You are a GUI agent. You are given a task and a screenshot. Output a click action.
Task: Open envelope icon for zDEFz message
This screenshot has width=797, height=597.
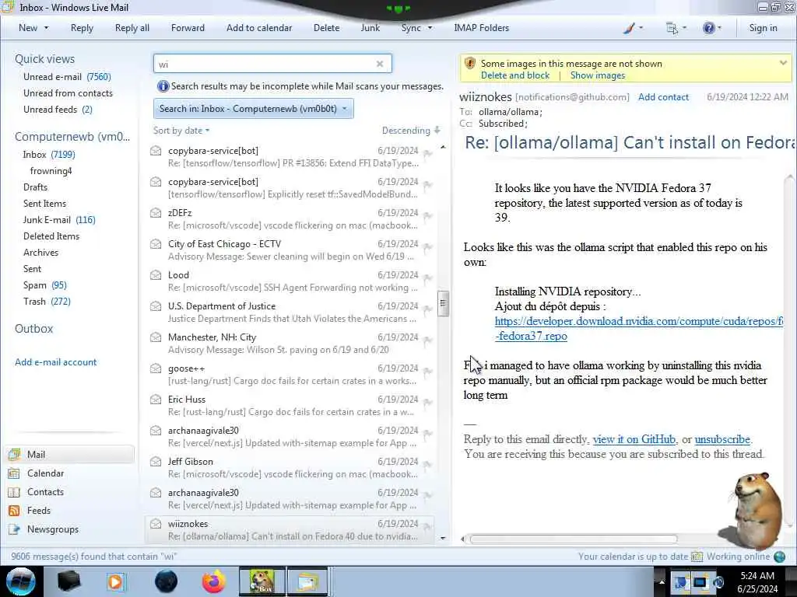(x=156, y=213)
